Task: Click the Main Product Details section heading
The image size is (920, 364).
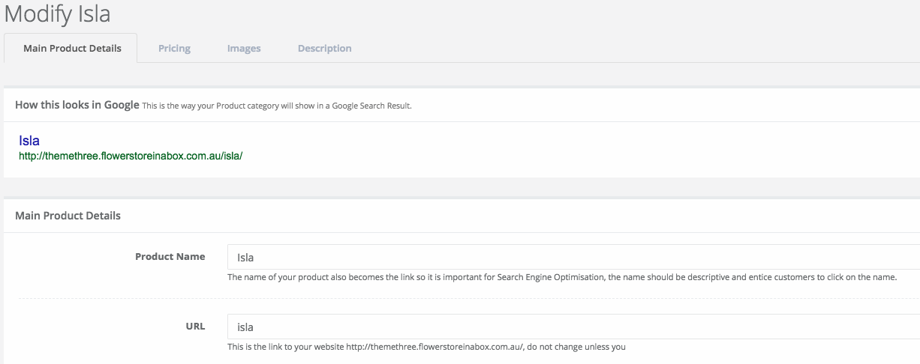Action: coord(68,215)
